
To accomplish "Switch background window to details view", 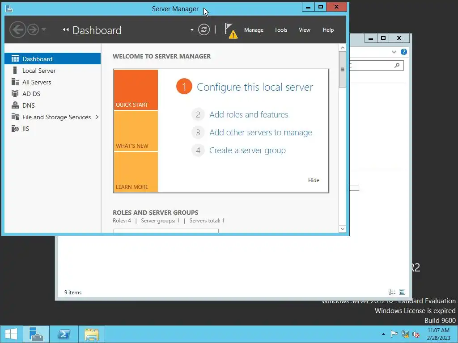I will click(x=392, y=292).
